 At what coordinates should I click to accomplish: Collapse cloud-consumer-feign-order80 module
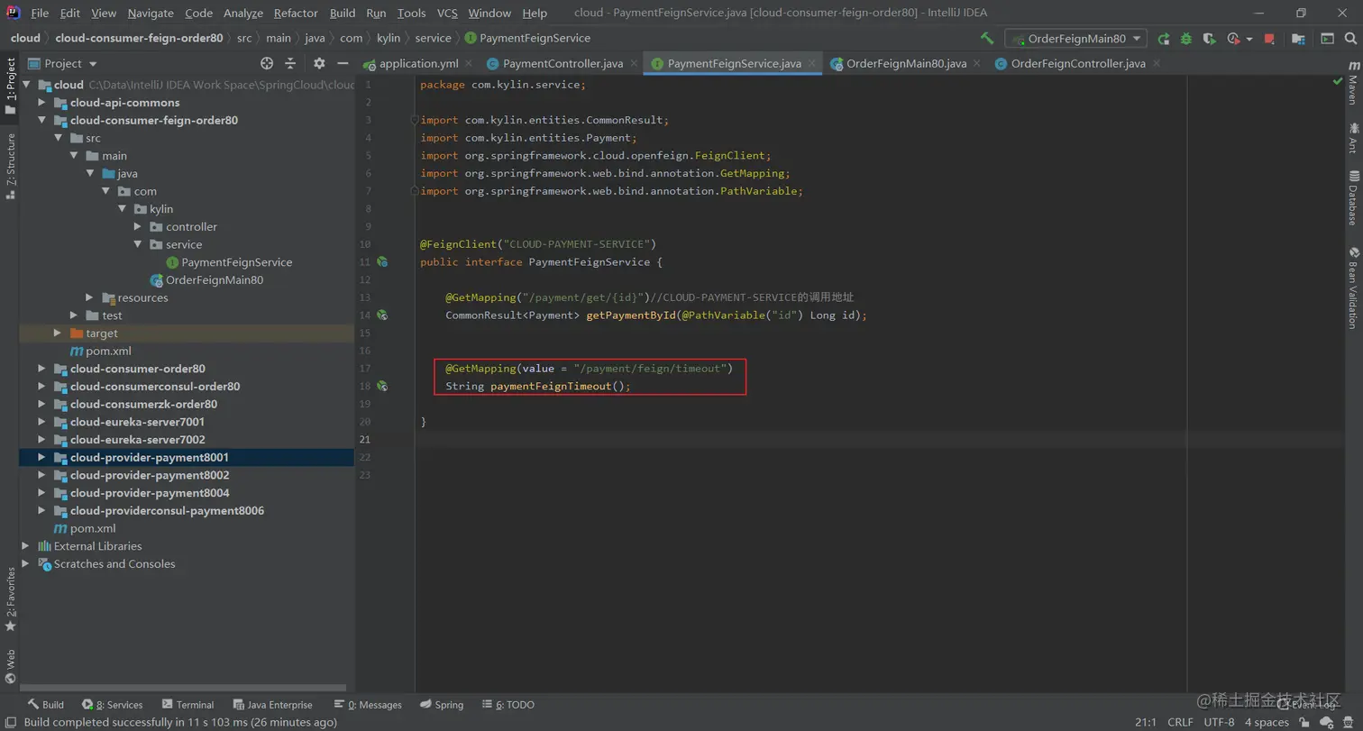pos(41,120)
